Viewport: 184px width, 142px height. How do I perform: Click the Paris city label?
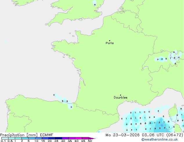click(x=110, y=43)
